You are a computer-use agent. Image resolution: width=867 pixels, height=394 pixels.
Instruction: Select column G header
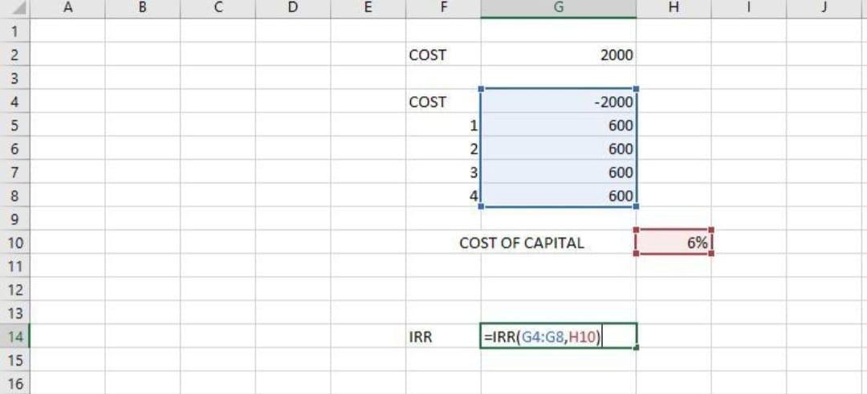click(x=559, y=9)
